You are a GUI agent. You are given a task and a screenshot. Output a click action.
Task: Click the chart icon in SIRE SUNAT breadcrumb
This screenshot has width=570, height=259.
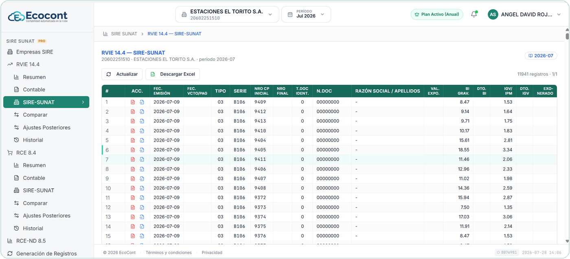coord(105,34)
